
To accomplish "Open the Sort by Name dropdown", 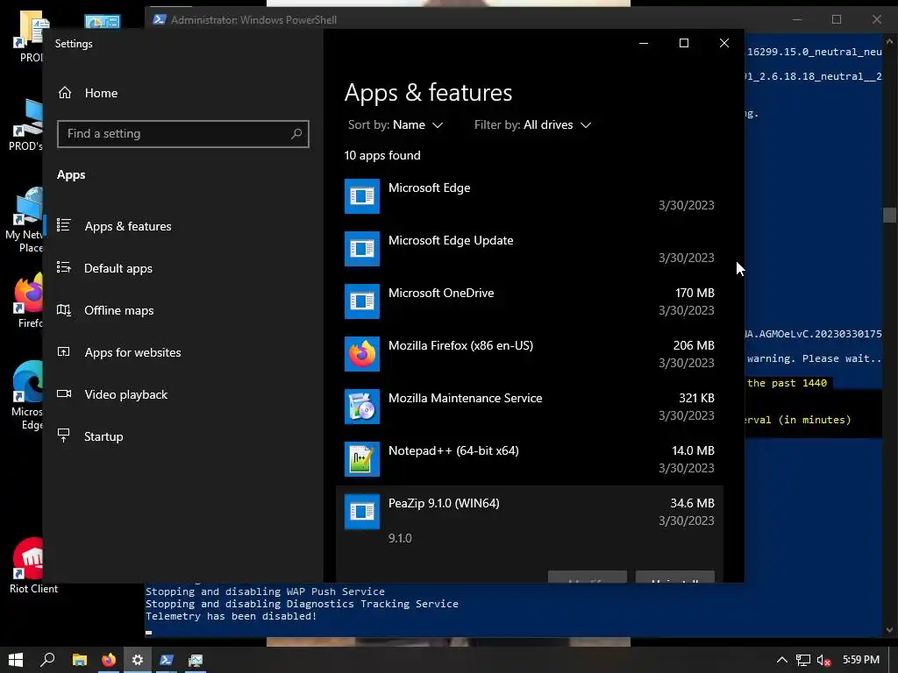I will click(396, 124).
